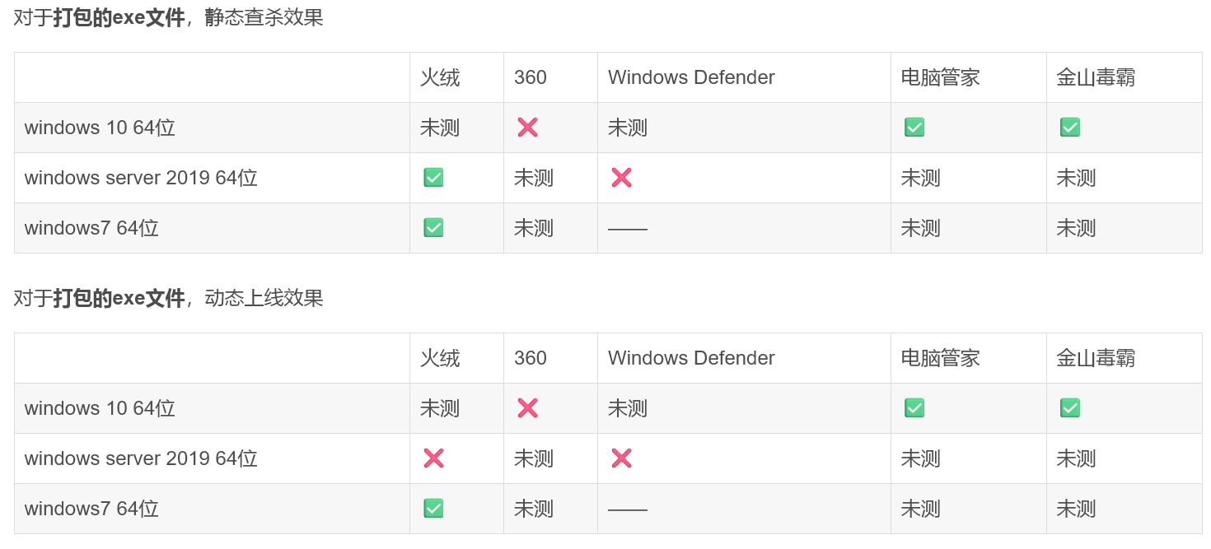Click the 电脑管家 header in the dynamic table
1211x549 pixels.
pos(940,358)
